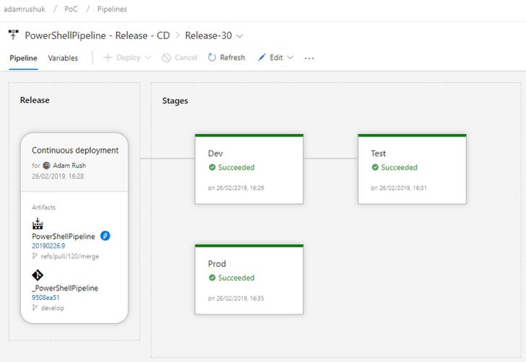Image resolution: width=526 pixels, height=362 pixels.
Task: Expand the Deploy dropdown arrow
Action: (148, 58)
